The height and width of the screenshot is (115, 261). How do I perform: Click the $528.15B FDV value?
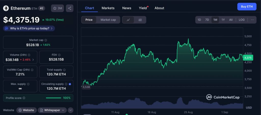(56, 59)
